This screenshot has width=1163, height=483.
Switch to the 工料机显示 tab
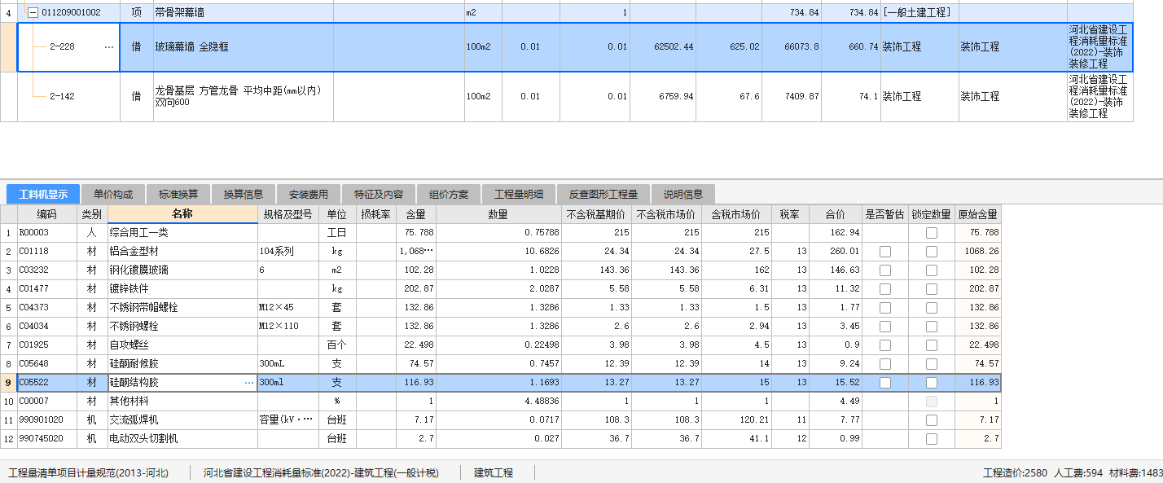click(43, 194)
